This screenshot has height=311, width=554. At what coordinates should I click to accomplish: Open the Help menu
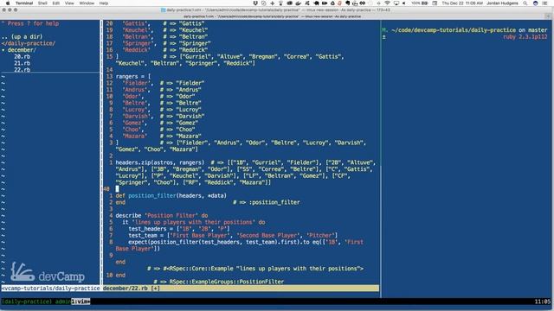(x=104, y=3)
